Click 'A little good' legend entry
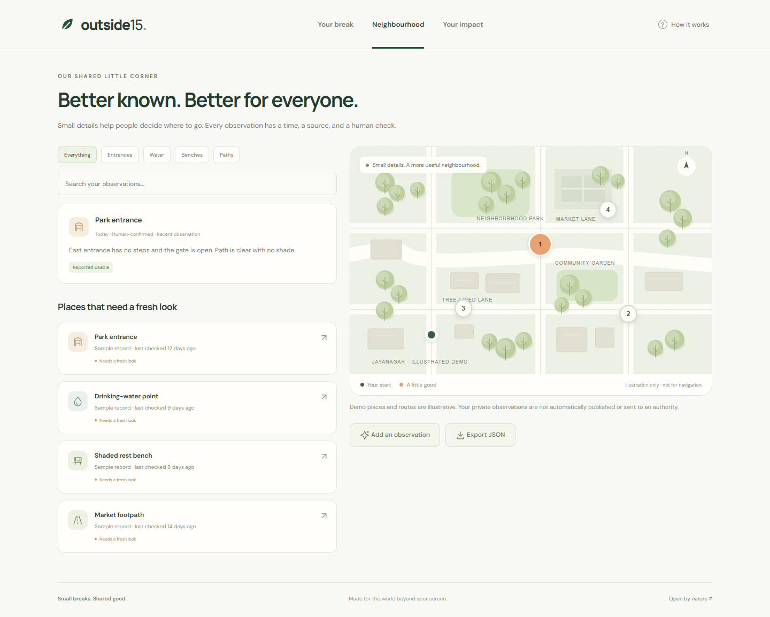 [x=418, y=385]
